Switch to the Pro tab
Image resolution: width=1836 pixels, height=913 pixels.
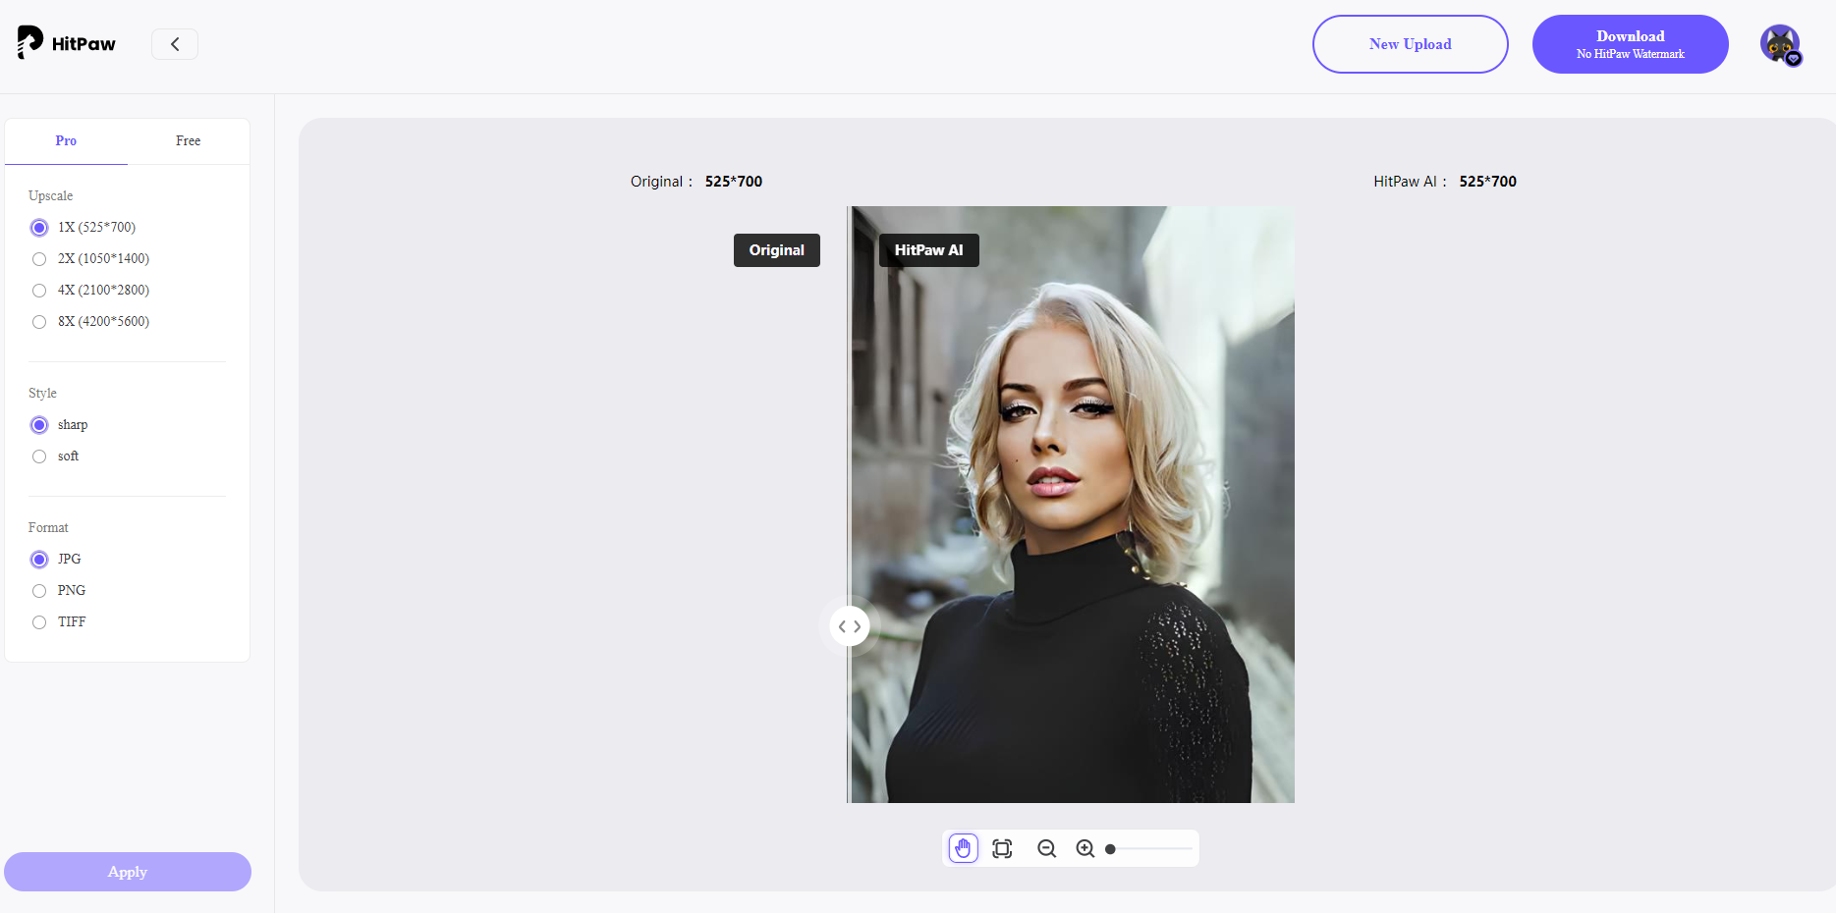(x=66, y=141)
